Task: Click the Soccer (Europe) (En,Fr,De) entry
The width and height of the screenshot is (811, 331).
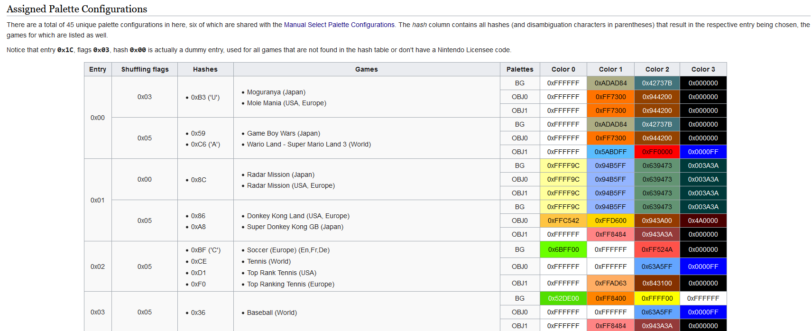Action: (x=288, y=250)
